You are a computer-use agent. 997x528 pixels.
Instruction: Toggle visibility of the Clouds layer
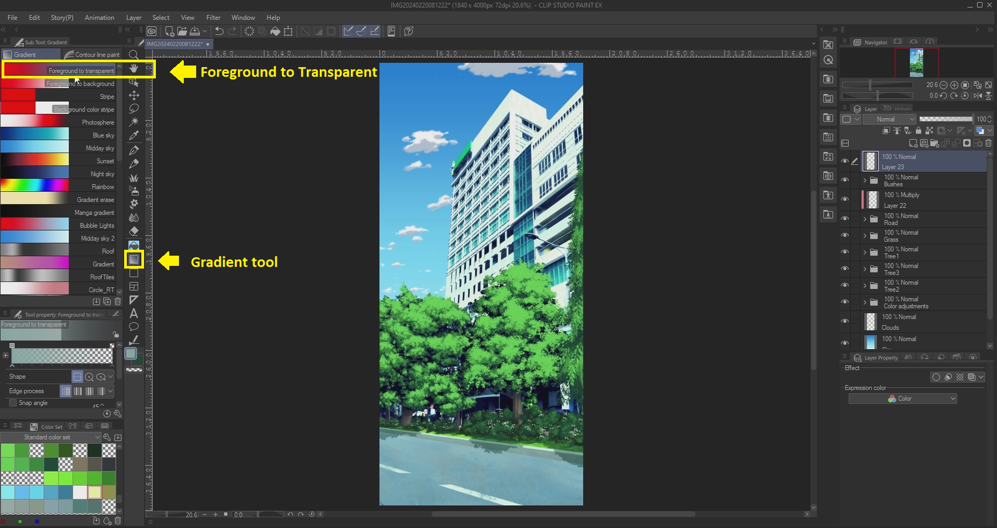pyautogui.click(x=845, y=321)
